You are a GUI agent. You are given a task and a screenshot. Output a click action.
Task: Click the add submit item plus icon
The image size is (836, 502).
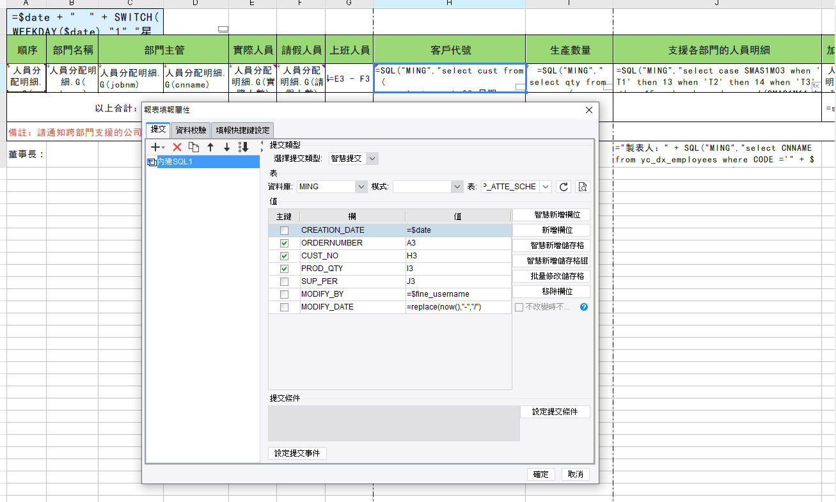pos(155,147)
